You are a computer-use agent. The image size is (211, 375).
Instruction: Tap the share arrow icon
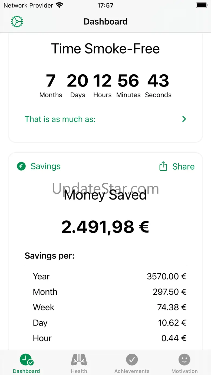coord(163,166)
